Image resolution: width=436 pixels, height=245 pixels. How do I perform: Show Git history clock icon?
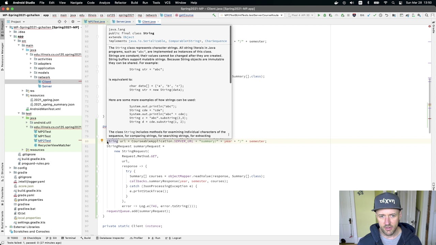coord(380,15)
